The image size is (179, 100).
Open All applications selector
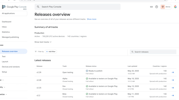13,13
